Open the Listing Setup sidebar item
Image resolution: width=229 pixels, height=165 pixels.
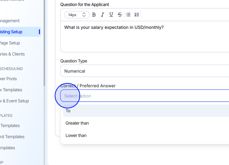tap(11, 32)
